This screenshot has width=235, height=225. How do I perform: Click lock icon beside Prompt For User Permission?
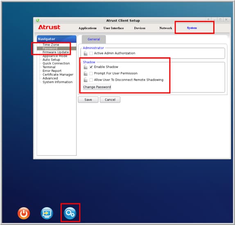coord(86,73)
